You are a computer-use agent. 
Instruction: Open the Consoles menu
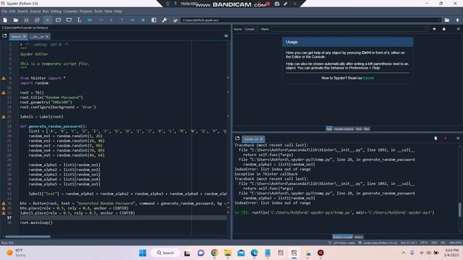tap(70, 12)
